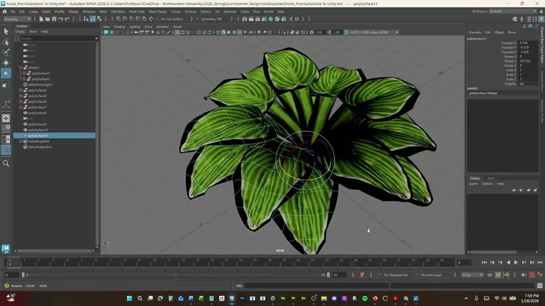
Task: Play animation forward
Action: (516, 263)
